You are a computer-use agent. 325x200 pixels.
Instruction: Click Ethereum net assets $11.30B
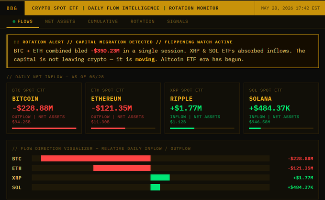click(x=100, y=122)
